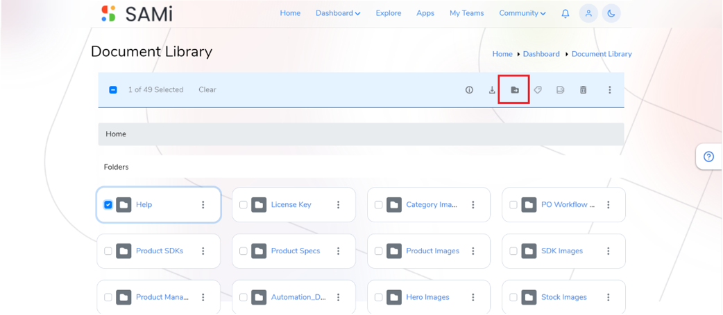Check the Hero Images folder checkbox

[378, 297]
